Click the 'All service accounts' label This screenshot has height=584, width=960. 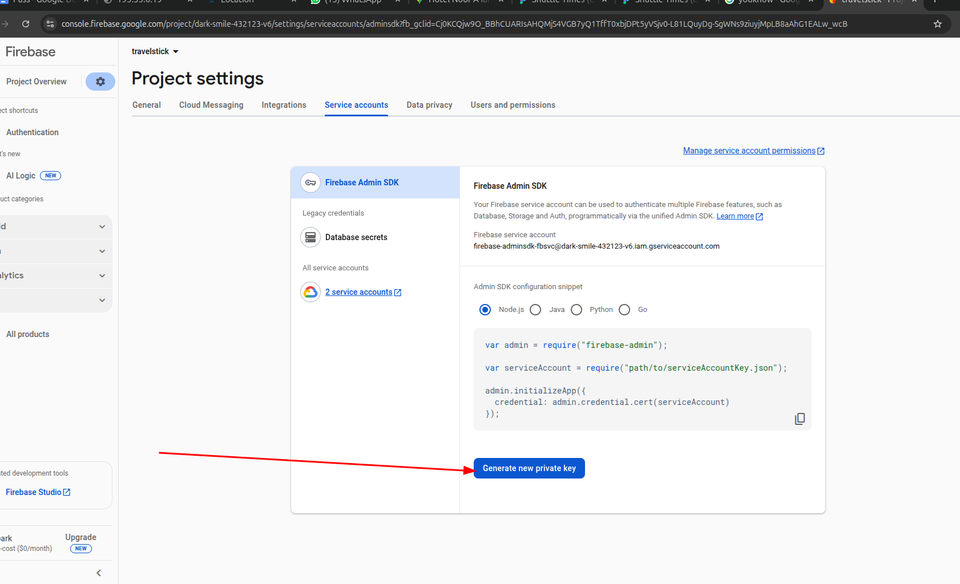coord(336,268)
